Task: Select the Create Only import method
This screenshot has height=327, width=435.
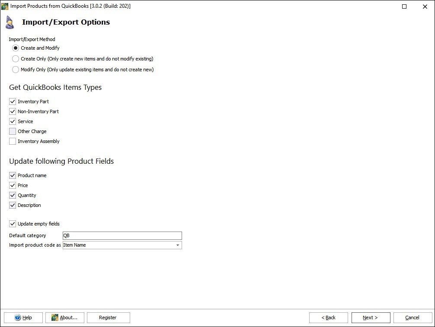Action: tap(15, 59)
